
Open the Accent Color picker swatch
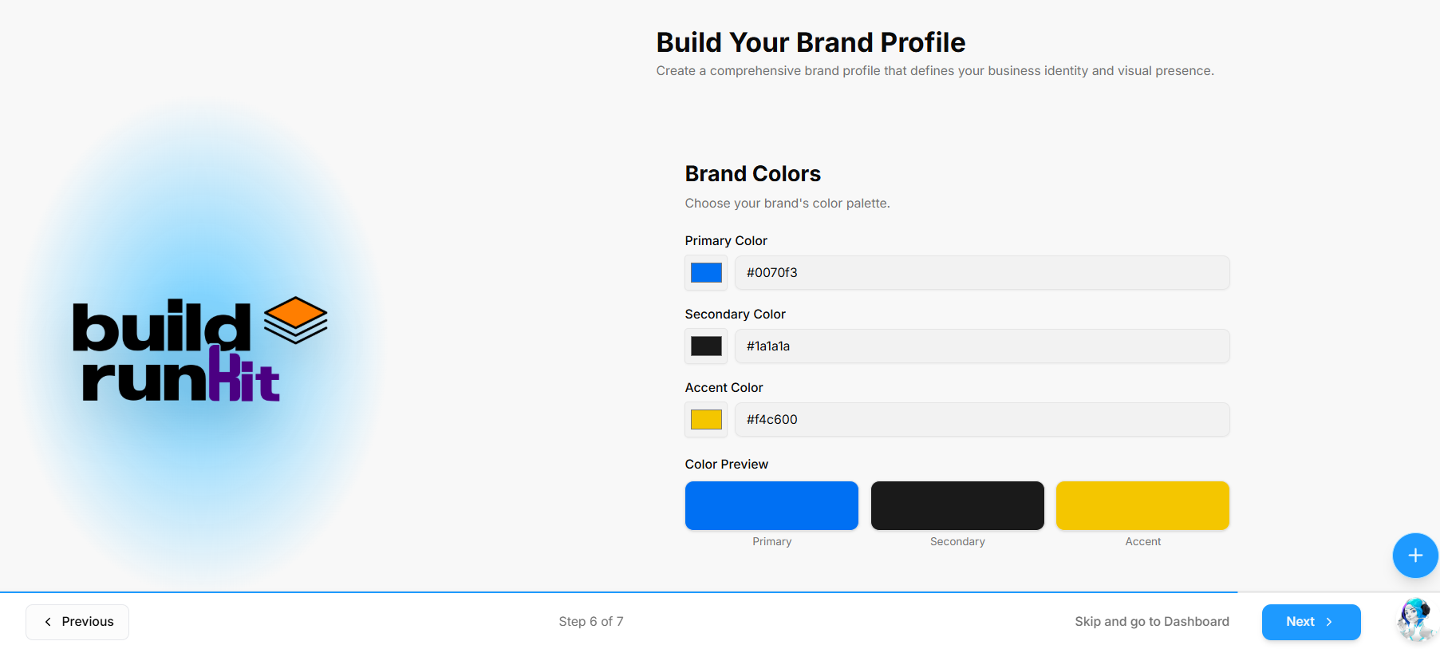coord(706,420)
